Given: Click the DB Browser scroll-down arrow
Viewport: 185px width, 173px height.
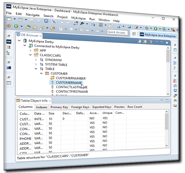Looking at the screenshot, I should [x=168, y=94].
